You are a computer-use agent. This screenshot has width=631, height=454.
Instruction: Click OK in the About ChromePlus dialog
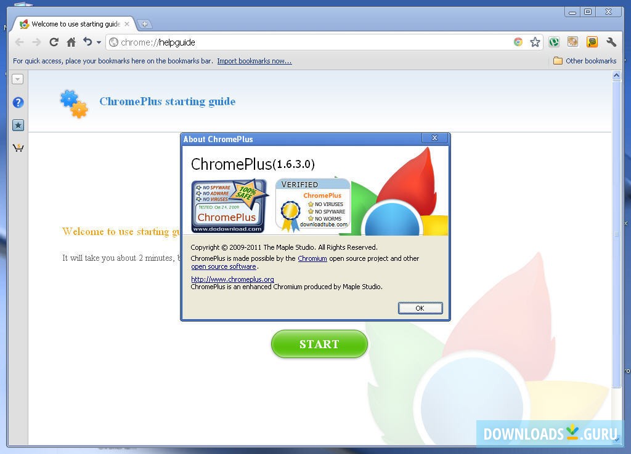pyautogui.click(x=420, y=308)
